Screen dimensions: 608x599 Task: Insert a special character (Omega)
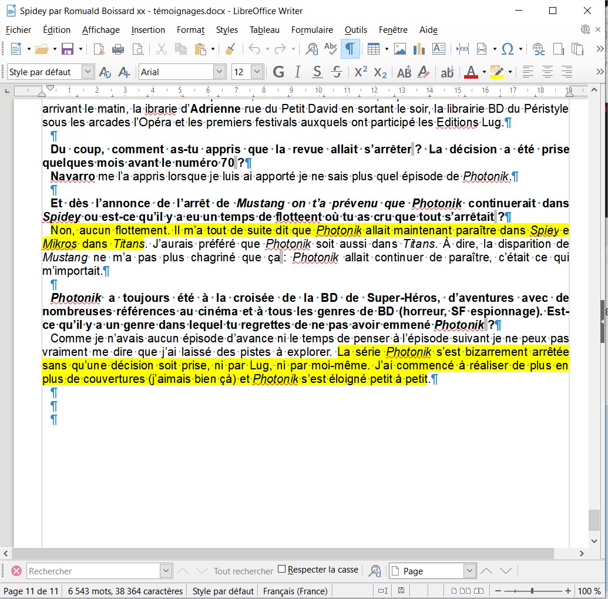click(508, 49)
